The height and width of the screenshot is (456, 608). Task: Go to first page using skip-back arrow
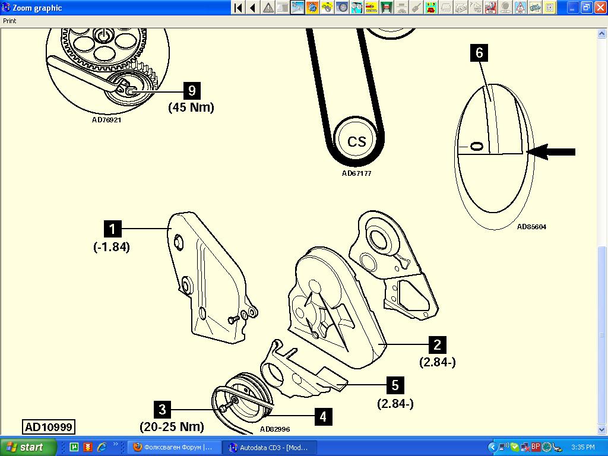[x=238, y=8]
